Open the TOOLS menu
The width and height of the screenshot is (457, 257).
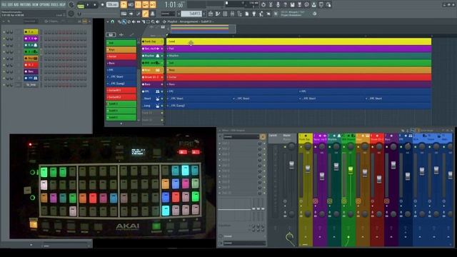[54, 5]
